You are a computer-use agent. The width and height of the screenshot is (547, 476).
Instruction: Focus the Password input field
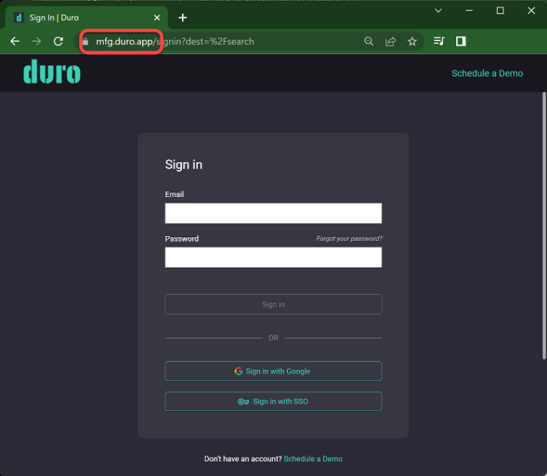point(273,257)
